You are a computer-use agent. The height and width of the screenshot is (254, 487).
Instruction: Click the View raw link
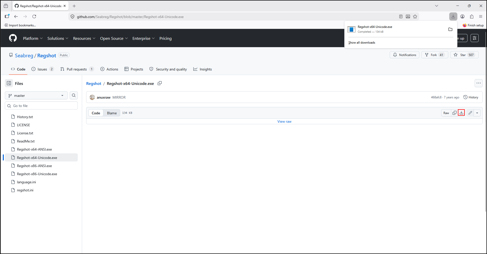(x=284, y=121)
